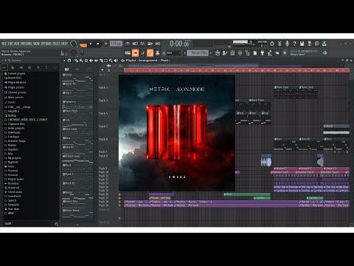Save the project with the floppy icon

click(302, 44)
